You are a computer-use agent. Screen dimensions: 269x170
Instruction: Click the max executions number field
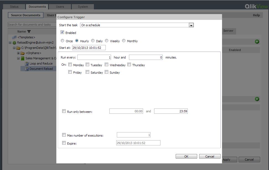(x=134, y=135)
